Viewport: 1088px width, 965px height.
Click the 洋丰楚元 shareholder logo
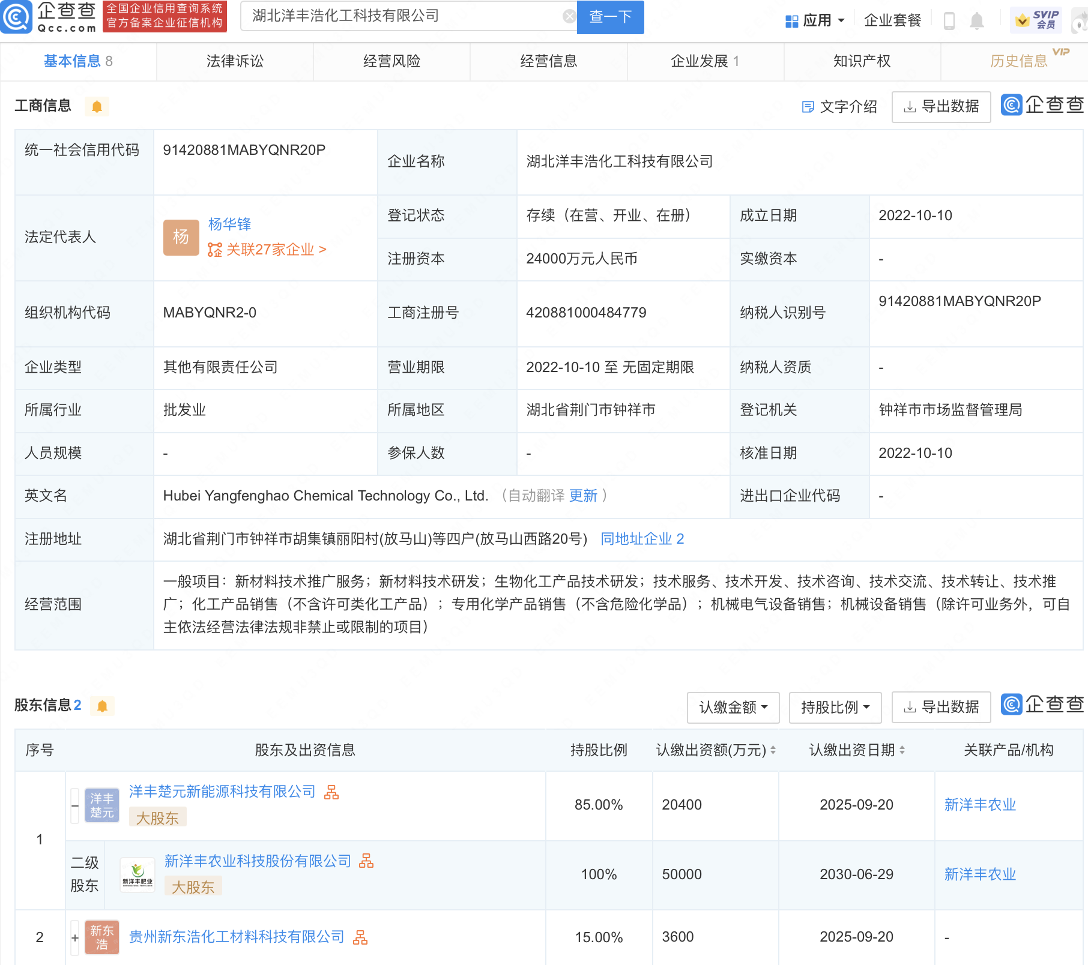102,805
